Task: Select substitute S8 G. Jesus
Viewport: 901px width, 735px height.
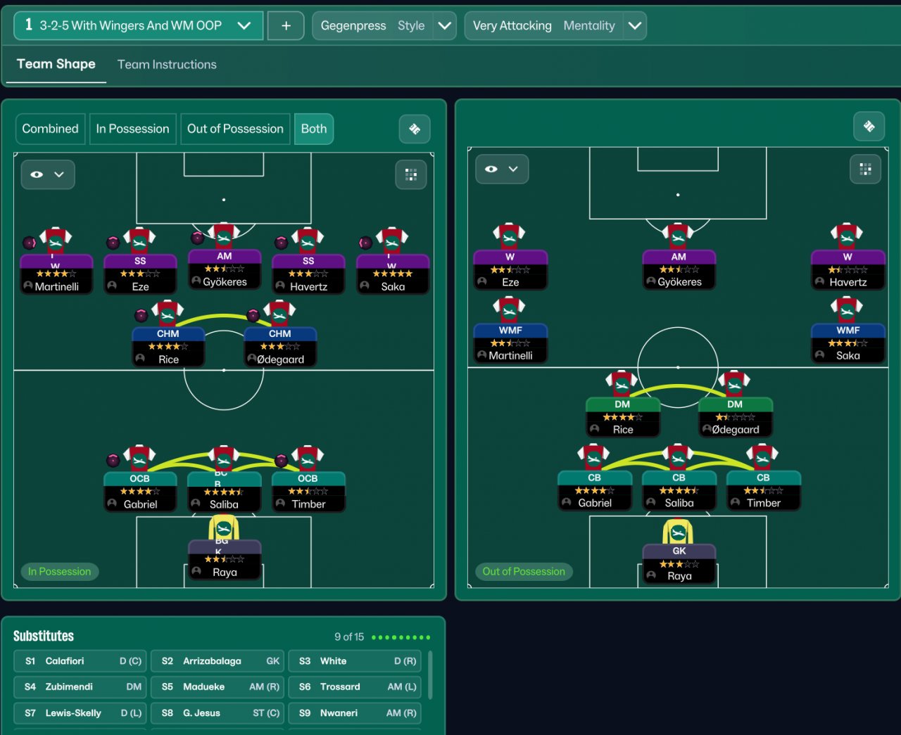Action: click(218, 713)
